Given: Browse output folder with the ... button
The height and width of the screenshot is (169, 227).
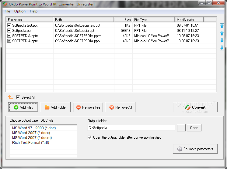Looking at the screenshot, I should [x=181, y=128].
